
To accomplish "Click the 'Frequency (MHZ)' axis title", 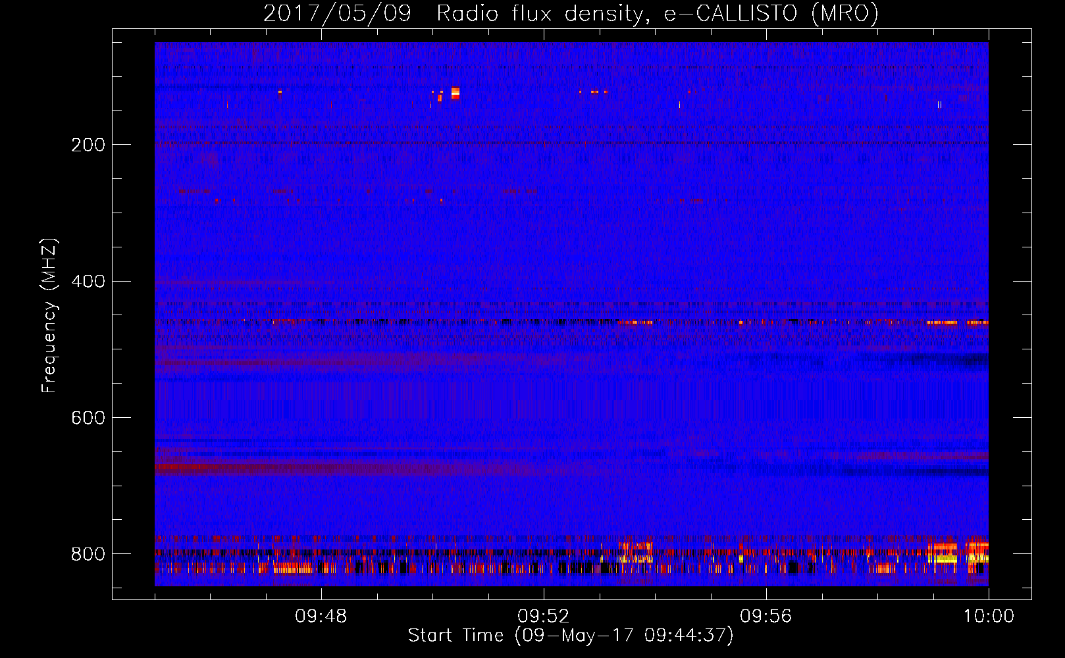I will coord(49,315).
